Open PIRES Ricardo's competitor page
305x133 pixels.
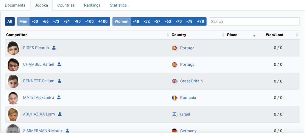(x=36, y=48)
